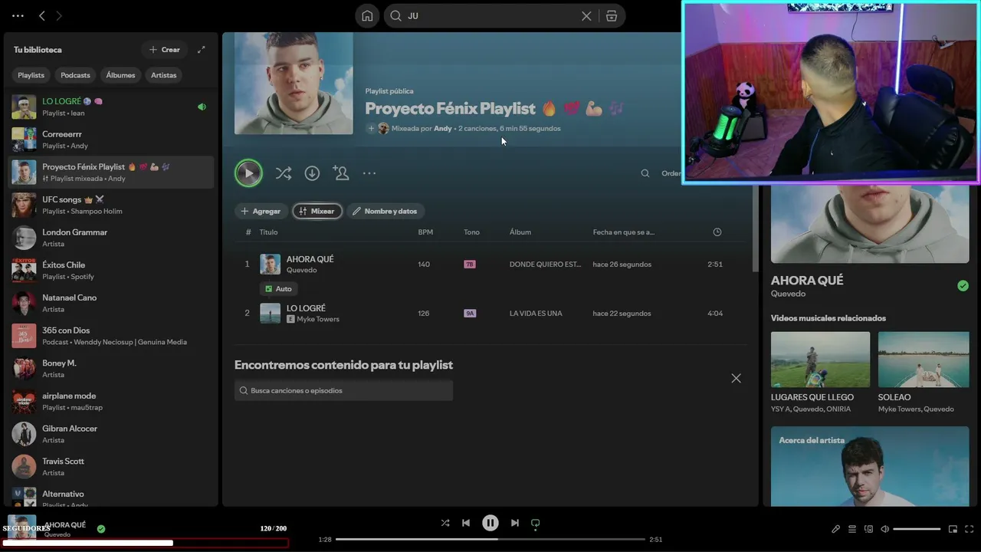The image size is (981, 552).
Task: Toggle shuffle for this playlist
Action: [284, 173]
